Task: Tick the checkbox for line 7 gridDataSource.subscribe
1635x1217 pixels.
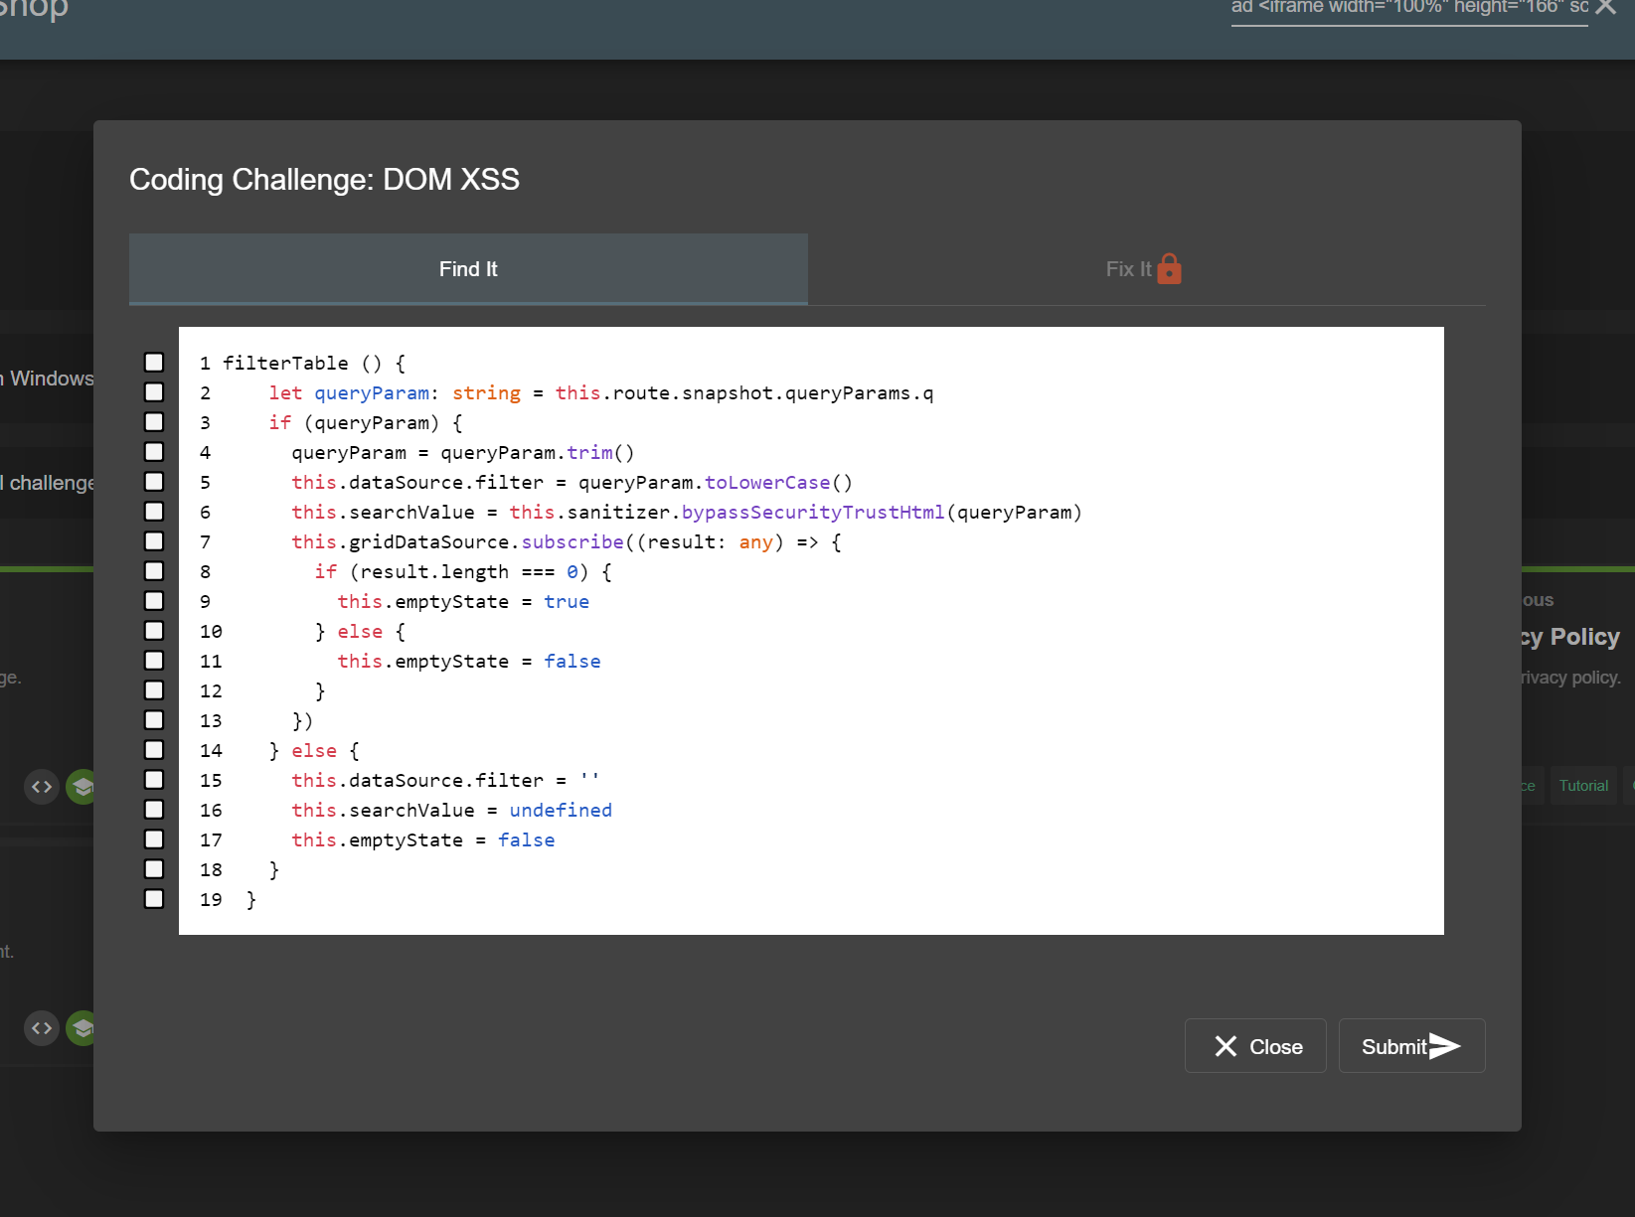Action: click(154, 541)
